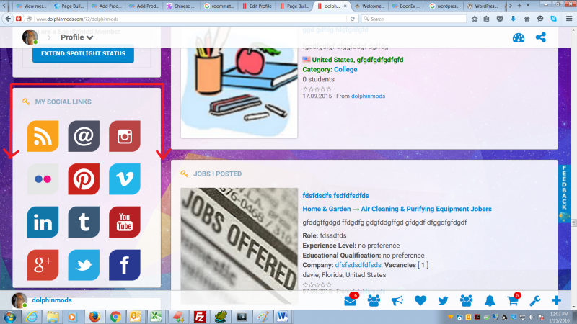
Task: Open the Instagram social link
Action: [125, 136]
